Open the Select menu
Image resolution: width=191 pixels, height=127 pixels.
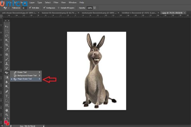(x=48, y=3)
